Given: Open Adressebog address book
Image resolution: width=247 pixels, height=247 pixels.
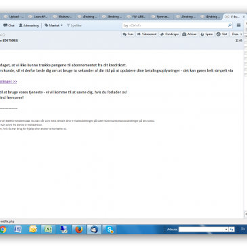Looking at the screenshot, I should [x=28, y=26].
